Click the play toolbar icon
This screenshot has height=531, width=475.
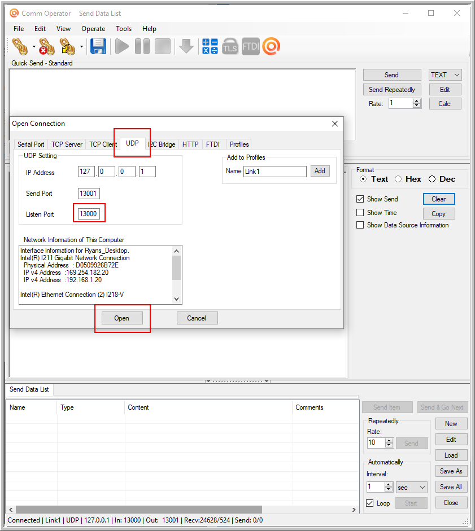pos(122,46)
